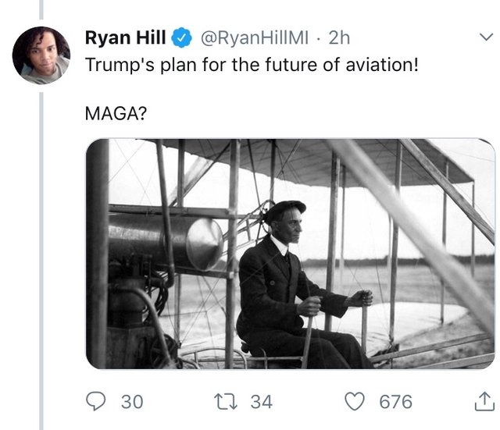Like the tweet with heart icon
Viewport: 500px width, 430px height.
point(355,401)
